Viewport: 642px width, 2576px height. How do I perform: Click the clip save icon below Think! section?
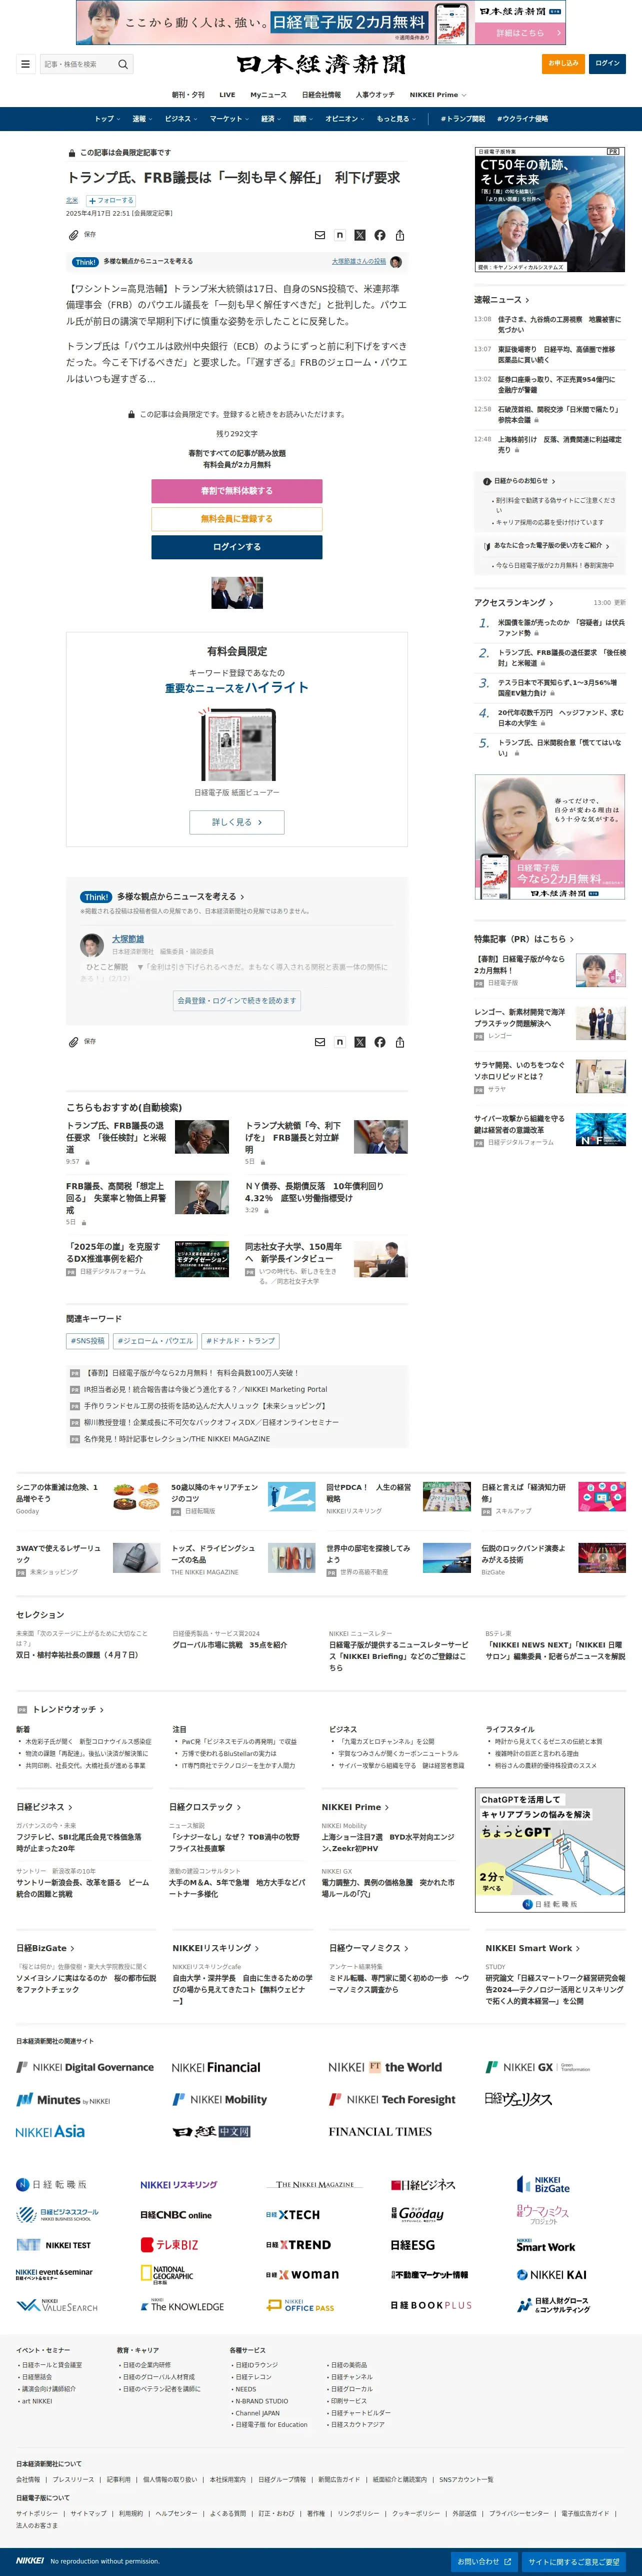coord(73,1042)
